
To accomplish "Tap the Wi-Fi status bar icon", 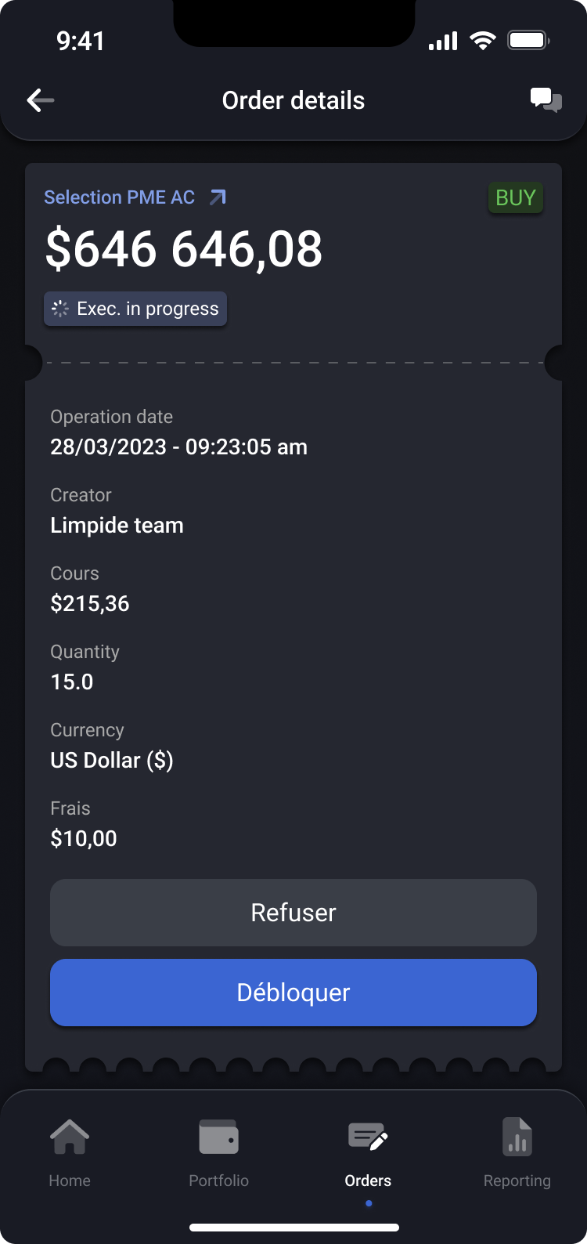I will (x=482, y=41).
